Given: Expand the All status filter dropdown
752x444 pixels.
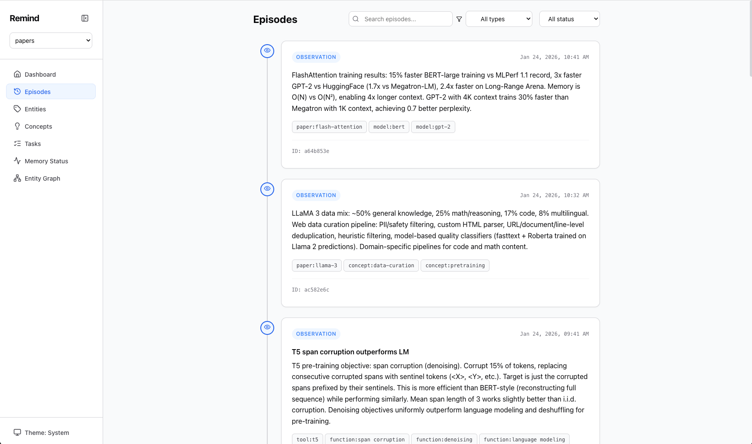Looking at the screenshot, I should pos(569,19).
